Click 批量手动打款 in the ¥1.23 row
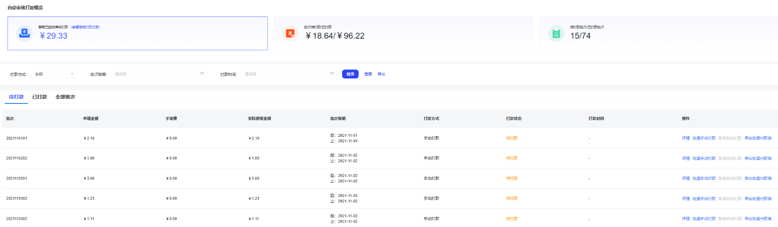This screenshot has width=778, height=227. pos(704,199)
